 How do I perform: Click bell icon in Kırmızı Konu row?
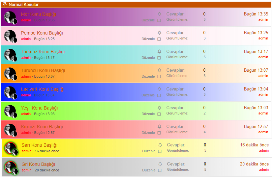click(x=160, y=127)
